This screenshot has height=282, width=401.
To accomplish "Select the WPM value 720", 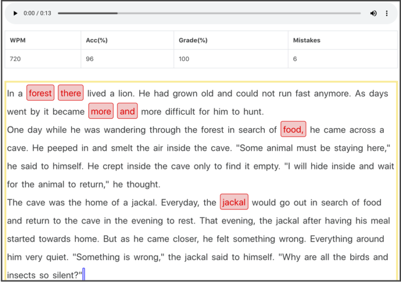I will (15, 59).
